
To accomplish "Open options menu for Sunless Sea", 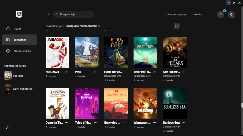I will click(x=184, y=123).
